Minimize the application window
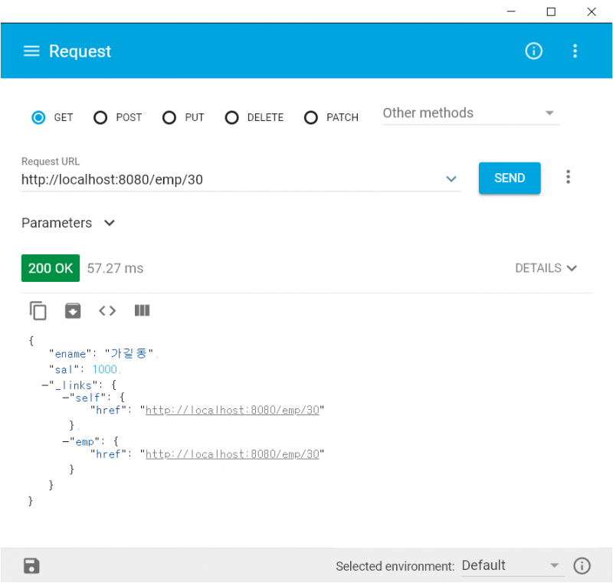 point(511,11)
